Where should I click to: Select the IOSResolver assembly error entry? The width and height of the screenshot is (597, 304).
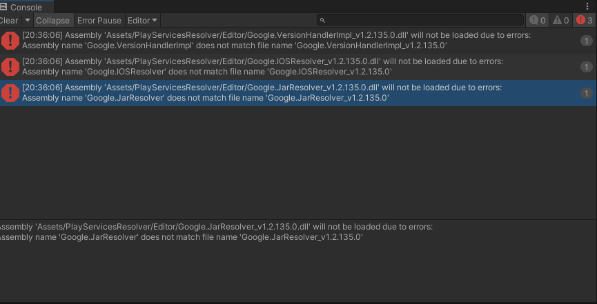point(298,67)
